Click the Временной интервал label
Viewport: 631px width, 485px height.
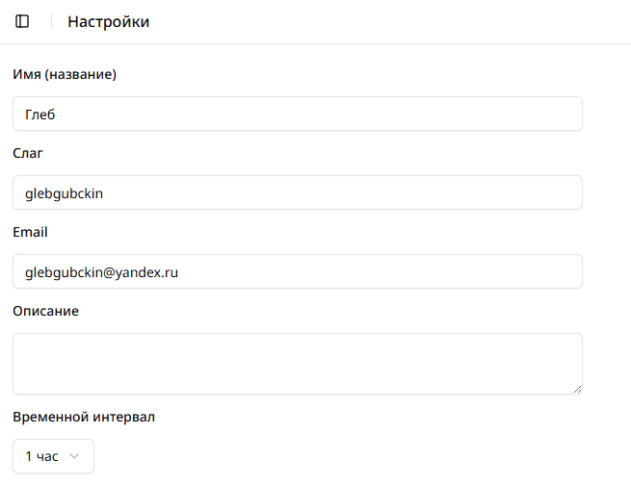pyautogui.click(x=84, y=417)
